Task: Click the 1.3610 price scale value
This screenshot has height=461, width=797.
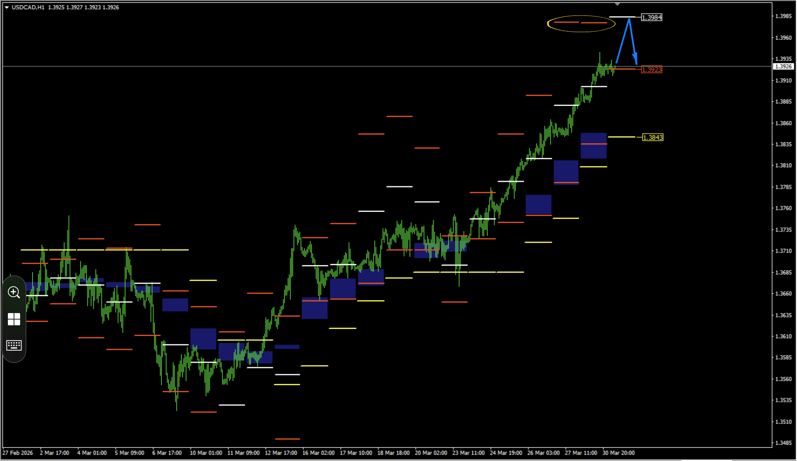Action: [783, 336]
